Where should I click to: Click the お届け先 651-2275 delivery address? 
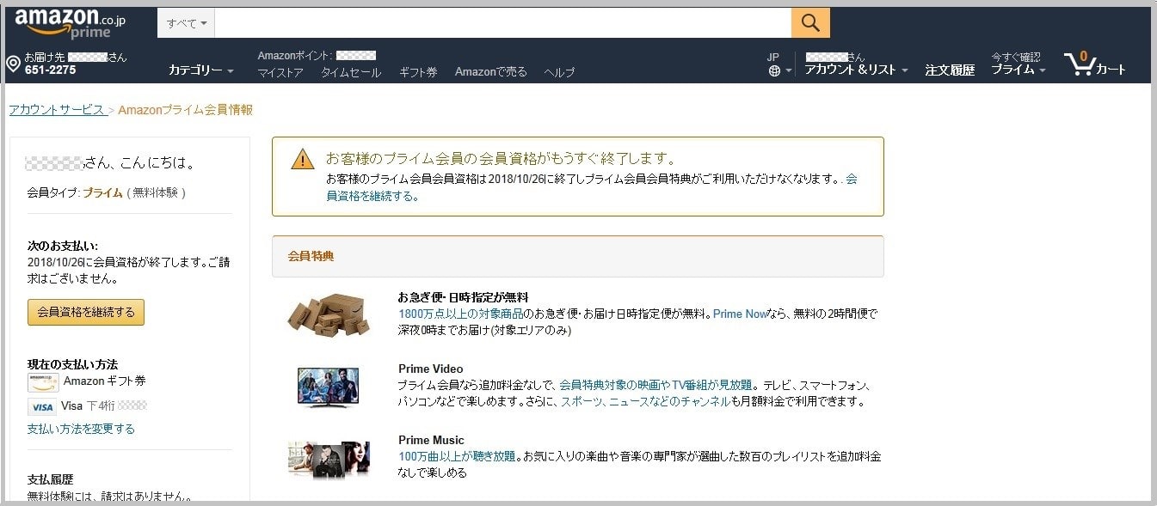[x=76, y=64]
